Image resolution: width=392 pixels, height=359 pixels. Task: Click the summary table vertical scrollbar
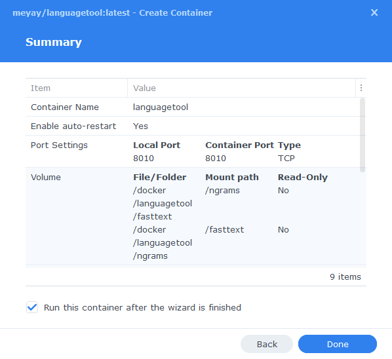click(363, 135)
